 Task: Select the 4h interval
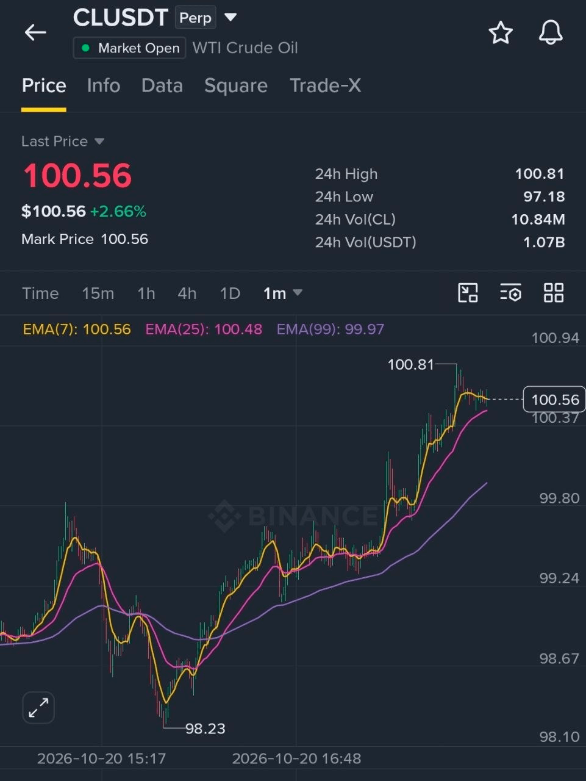(x=187, y=293)
